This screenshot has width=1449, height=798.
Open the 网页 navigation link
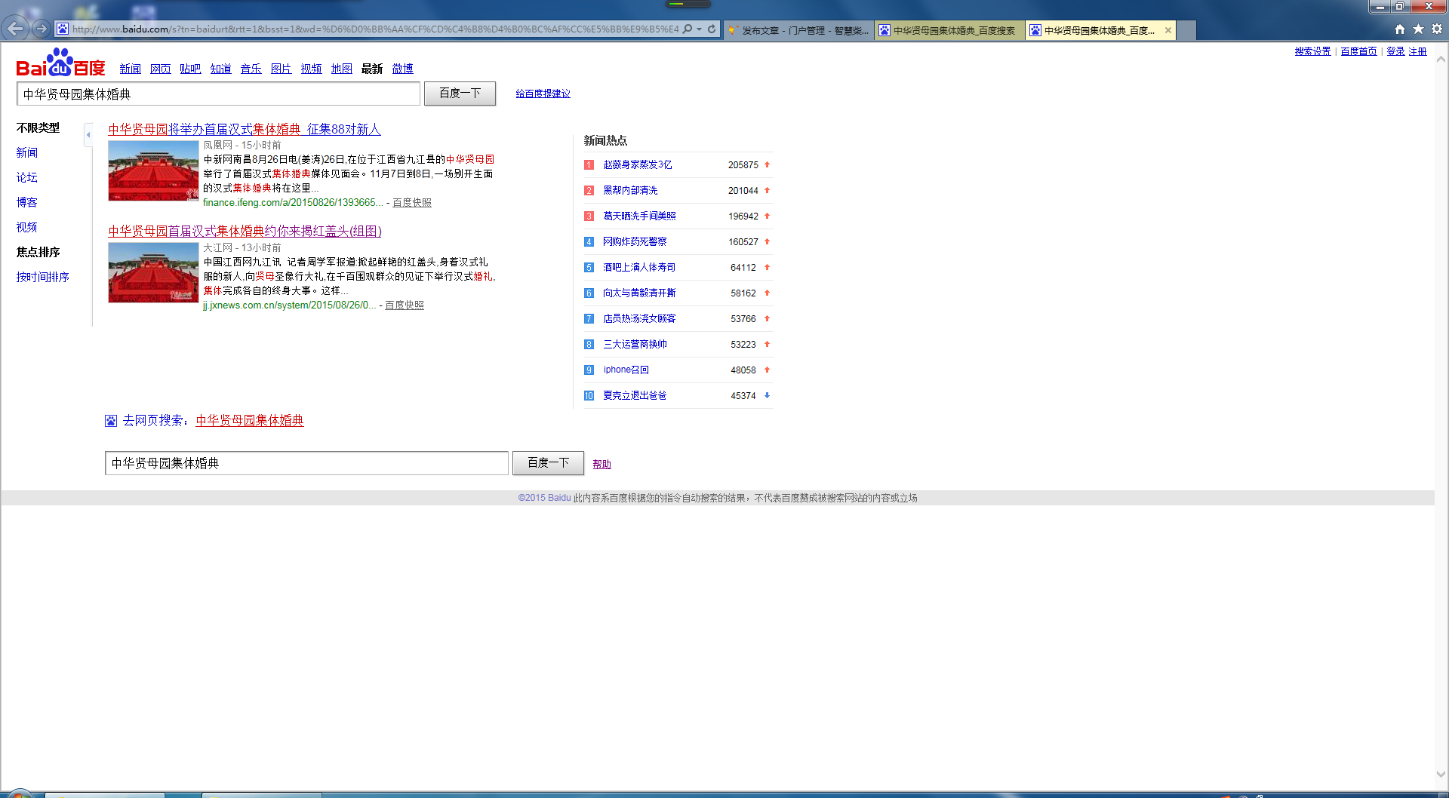pyautogui.click(x=160, y=69)
